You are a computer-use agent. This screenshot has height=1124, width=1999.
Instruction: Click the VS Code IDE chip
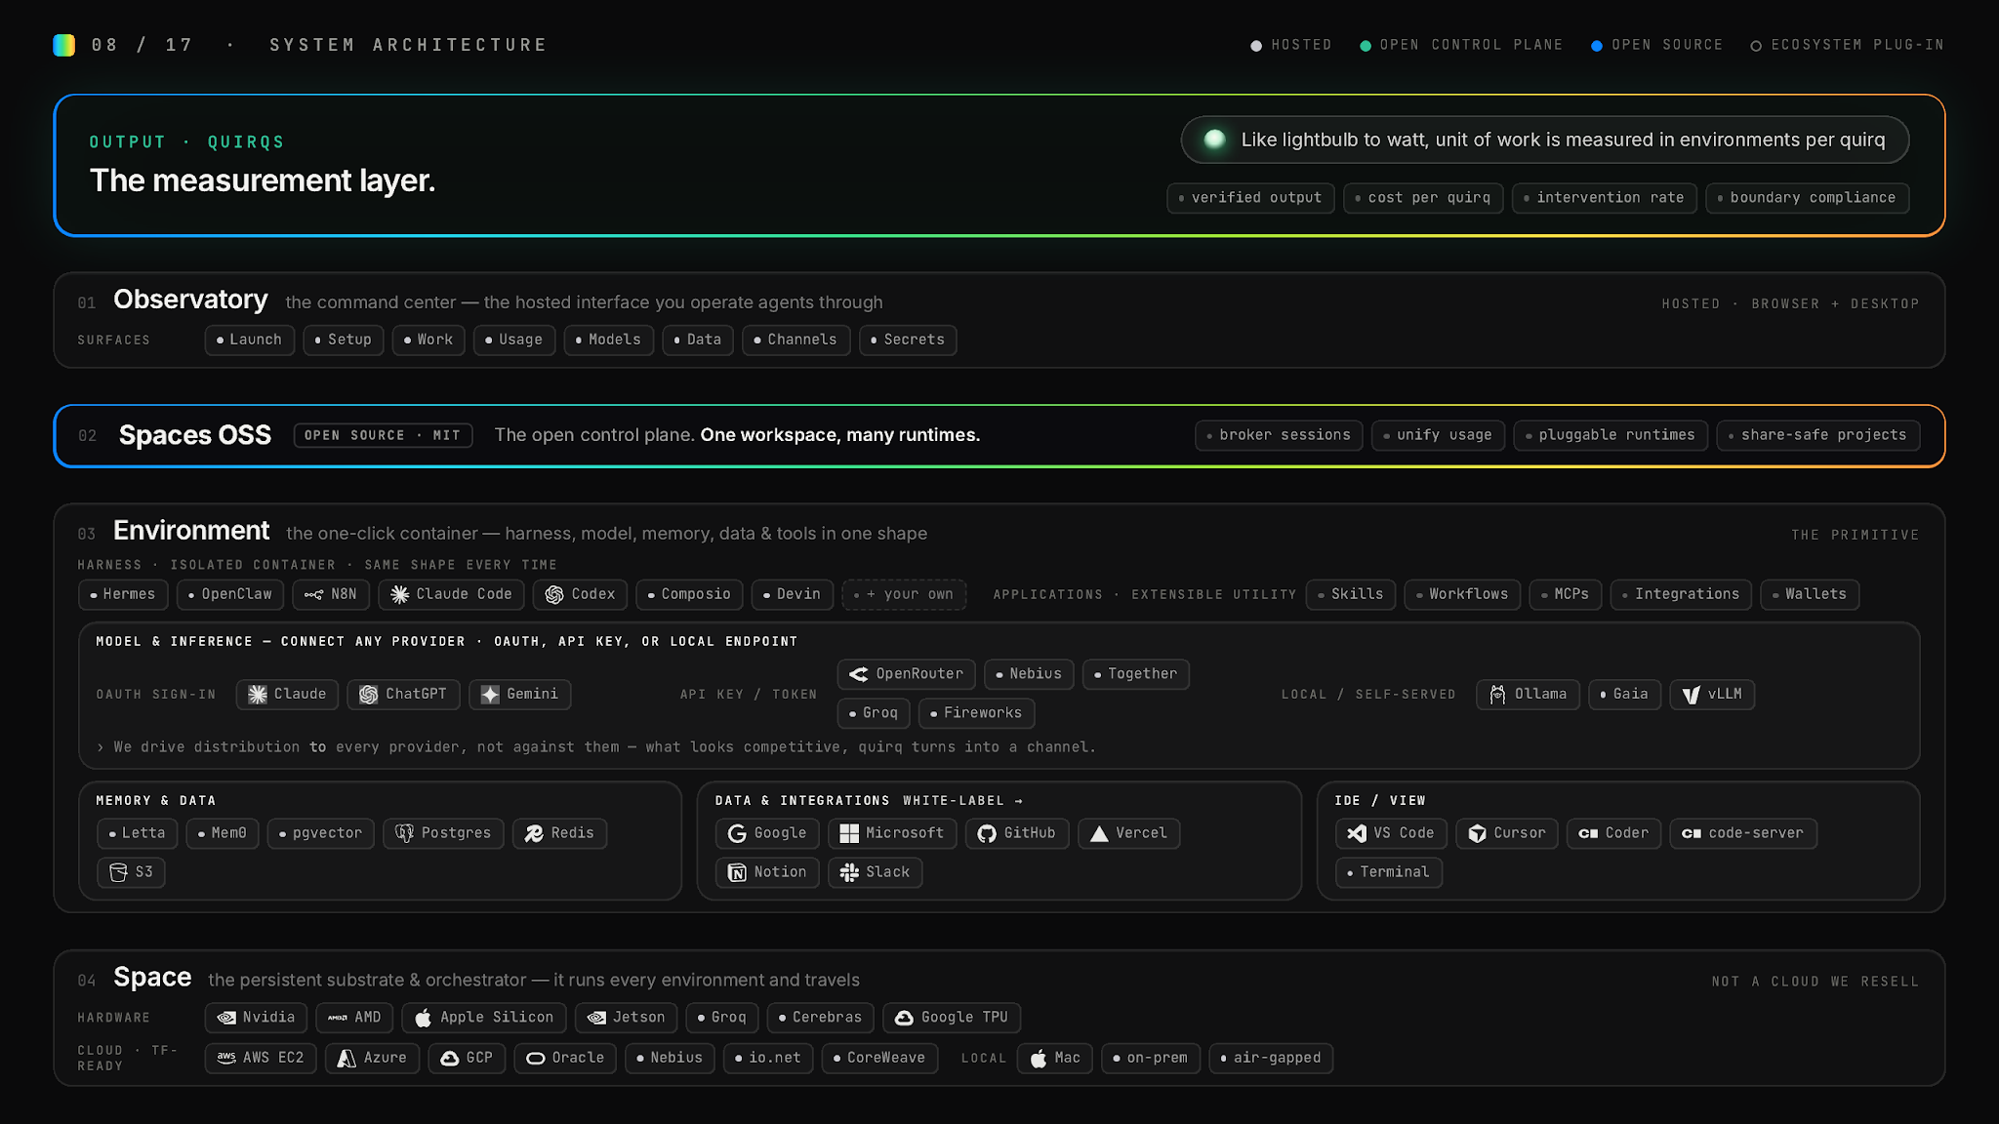click(1391, 833)
